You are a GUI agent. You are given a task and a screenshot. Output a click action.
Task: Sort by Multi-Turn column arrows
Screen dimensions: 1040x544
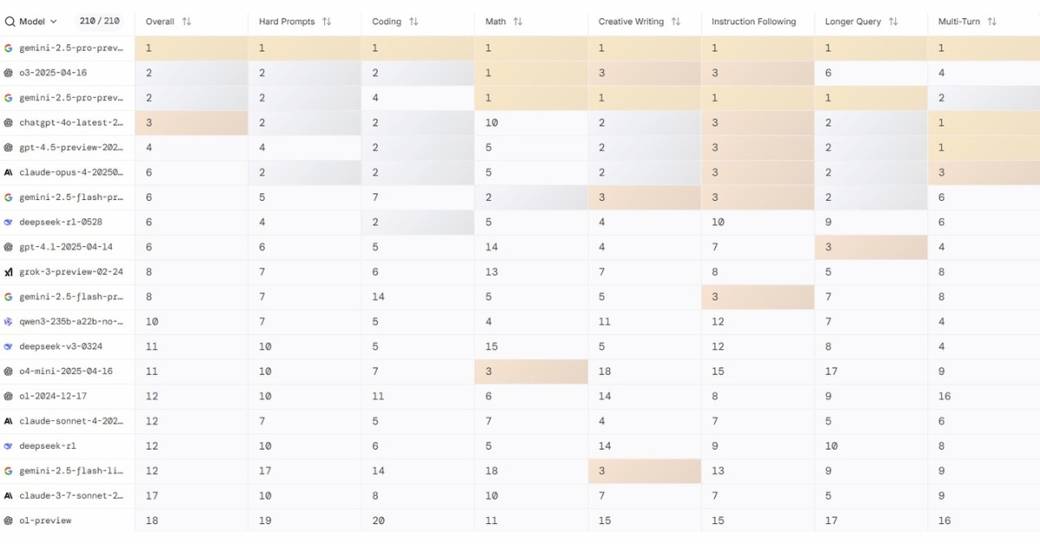pos(991,22)
